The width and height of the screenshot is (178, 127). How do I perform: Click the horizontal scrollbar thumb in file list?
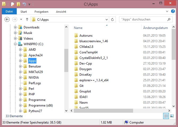coord(103,111)
